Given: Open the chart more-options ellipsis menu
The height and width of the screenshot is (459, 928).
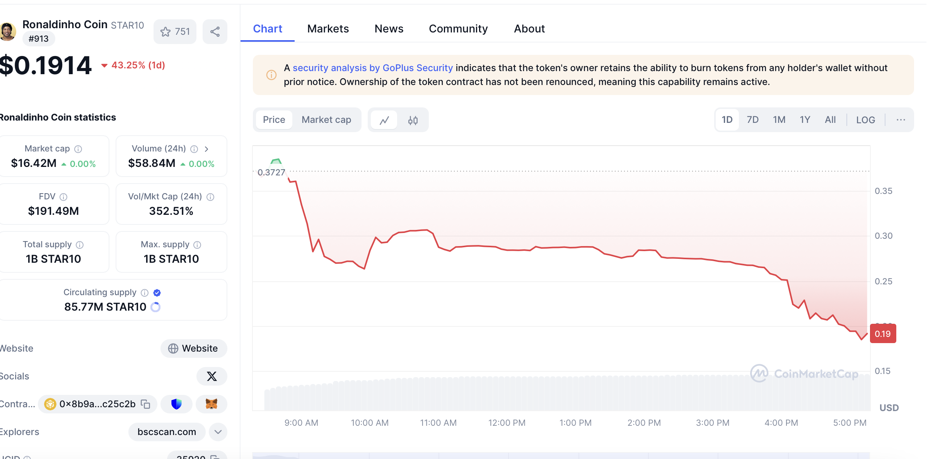Looking at the screenshot, I should coord(901,120).
